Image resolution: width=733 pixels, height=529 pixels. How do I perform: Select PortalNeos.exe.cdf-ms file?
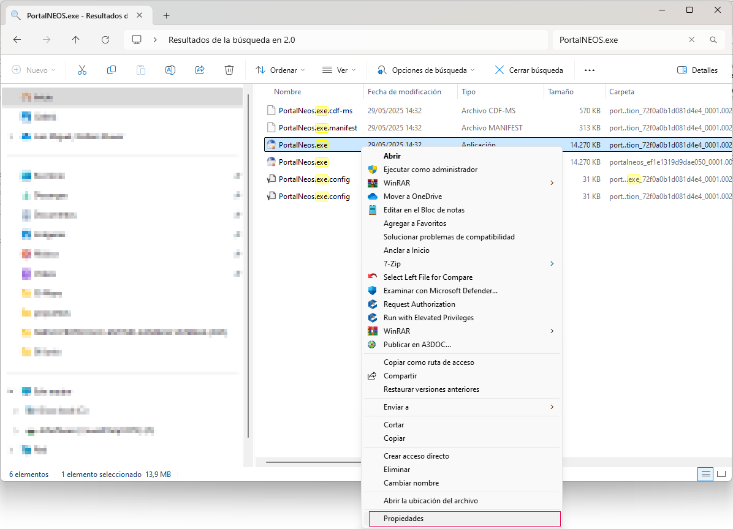316,111
